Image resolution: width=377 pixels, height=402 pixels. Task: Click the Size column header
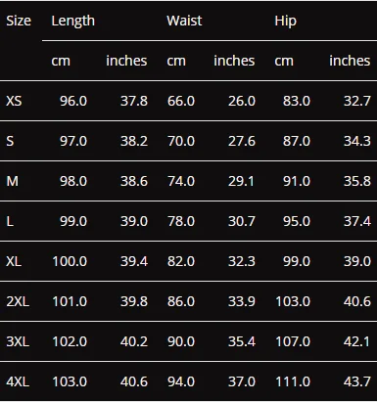pyautogui.click(x=19, y=21)
